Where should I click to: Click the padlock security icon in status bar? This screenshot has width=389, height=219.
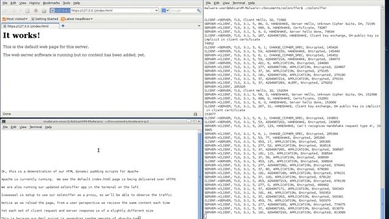[x=195, y=114]
